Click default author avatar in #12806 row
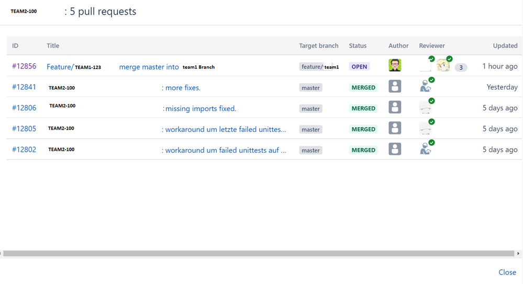The width and height of the screenshot is (523, 284). pyautogui.click(x=395, y=107)
